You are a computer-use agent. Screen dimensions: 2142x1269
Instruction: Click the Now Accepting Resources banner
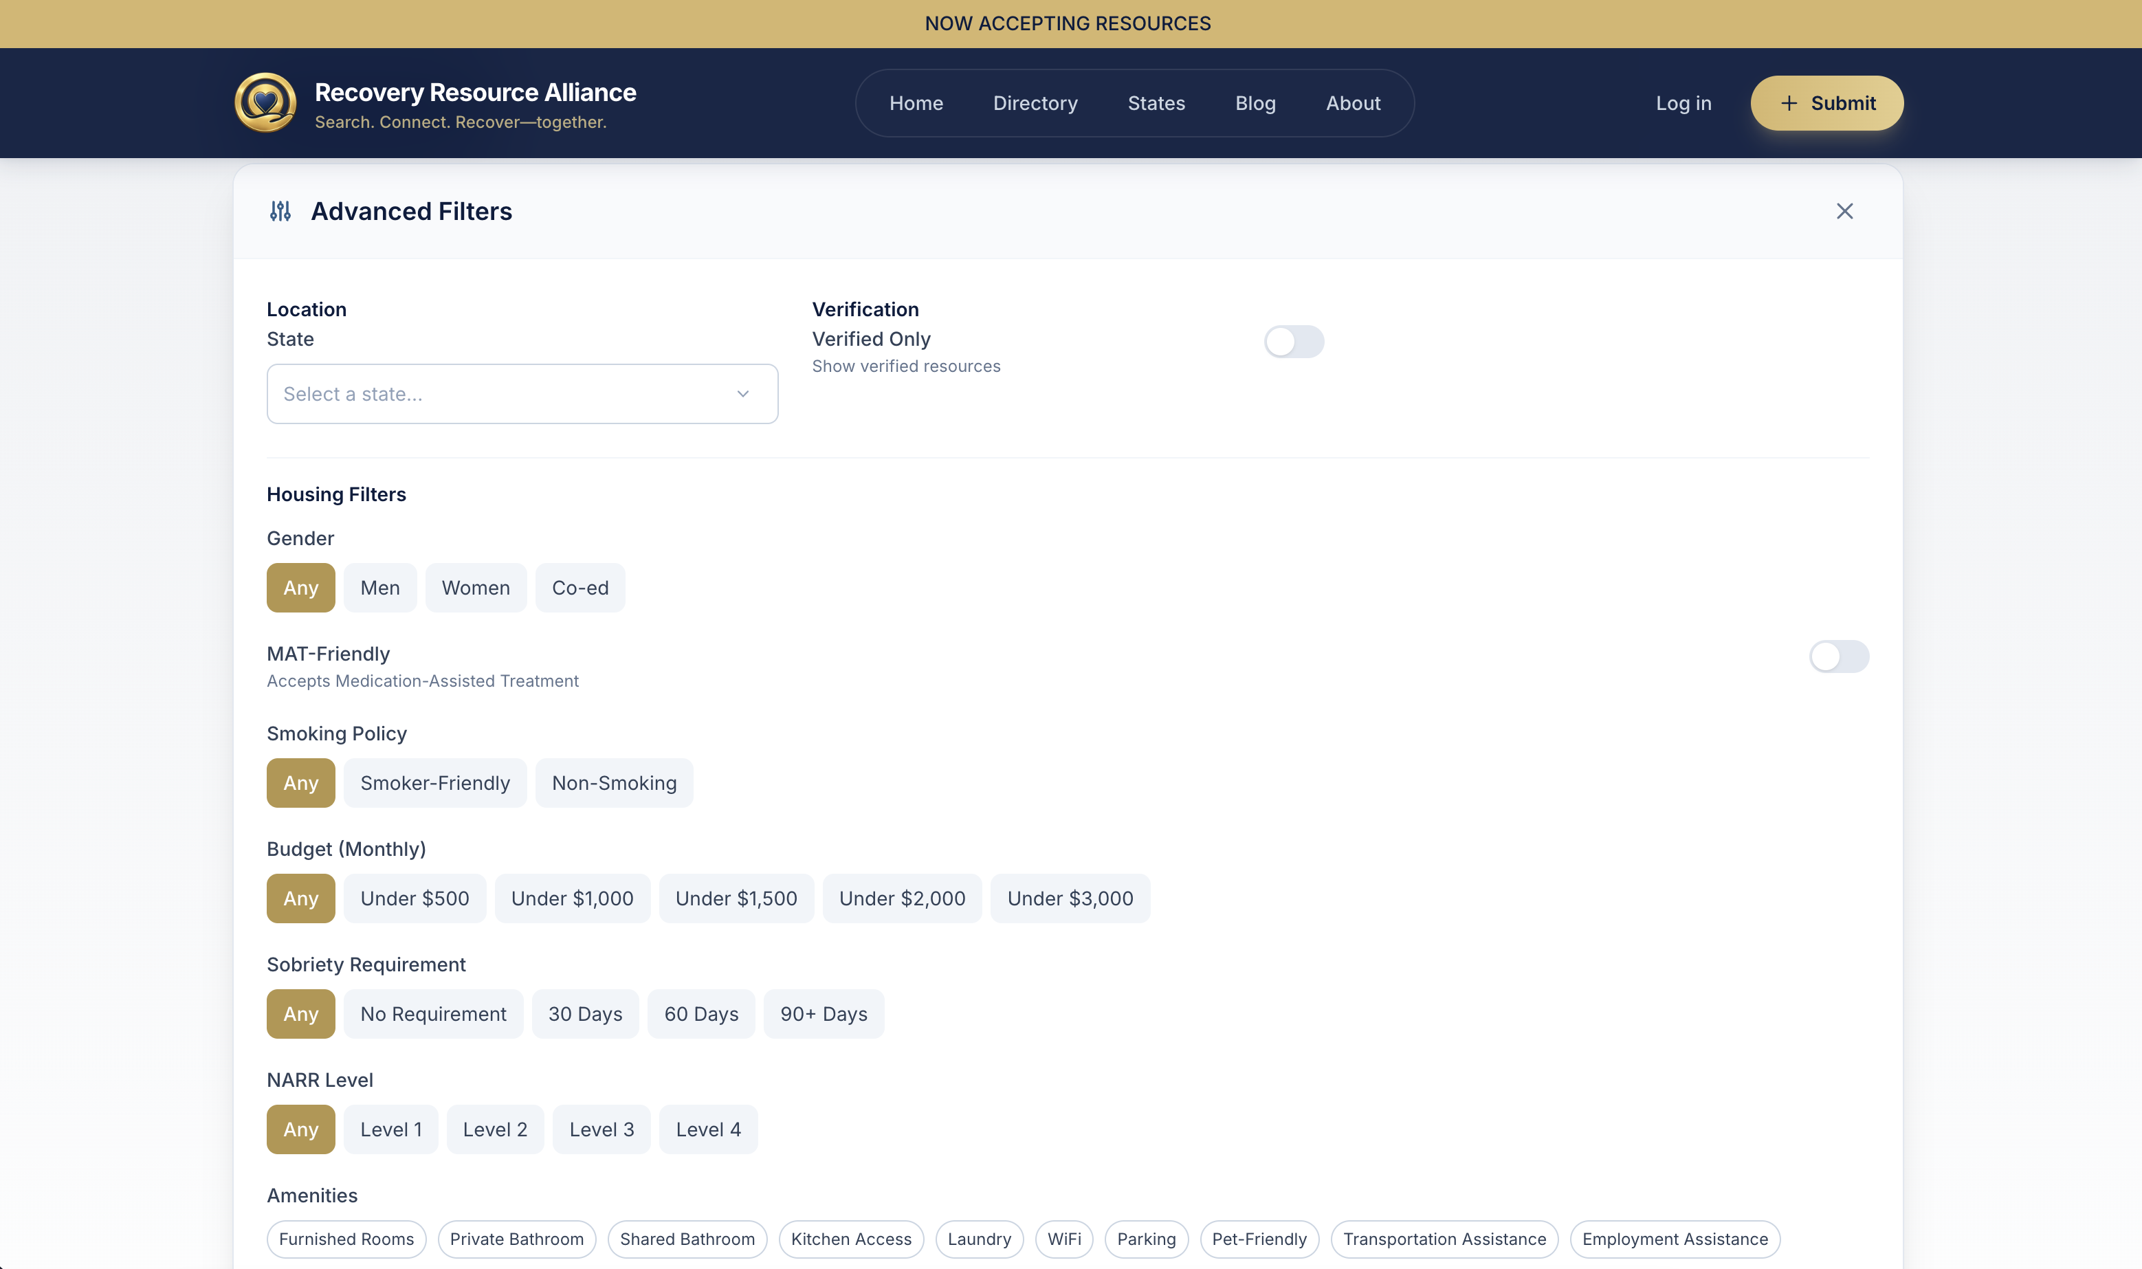[1067, 24]
